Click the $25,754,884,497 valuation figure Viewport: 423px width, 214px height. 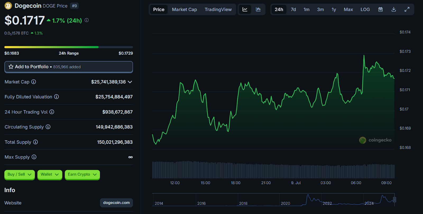click(114, 97)
